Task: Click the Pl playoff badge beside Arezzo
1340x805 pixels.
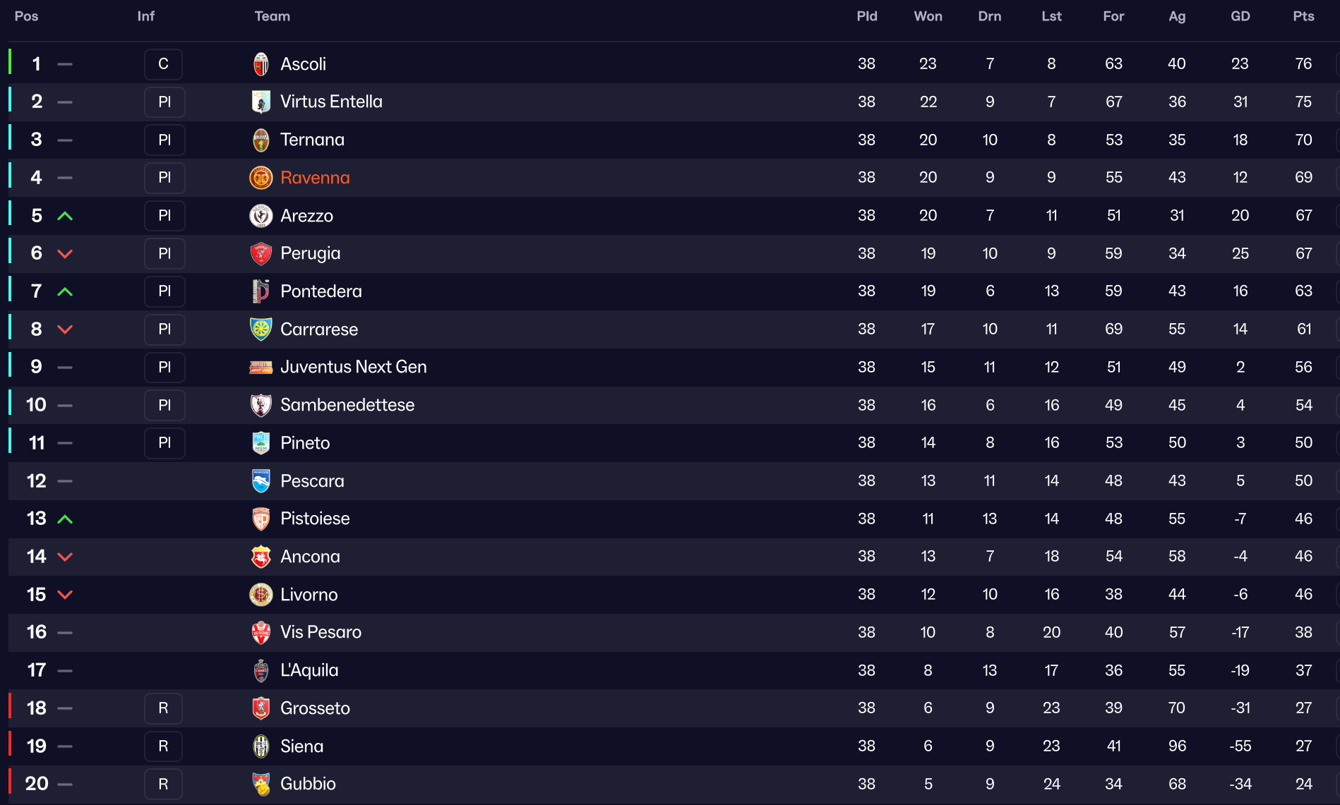Action: coord(164,216)
